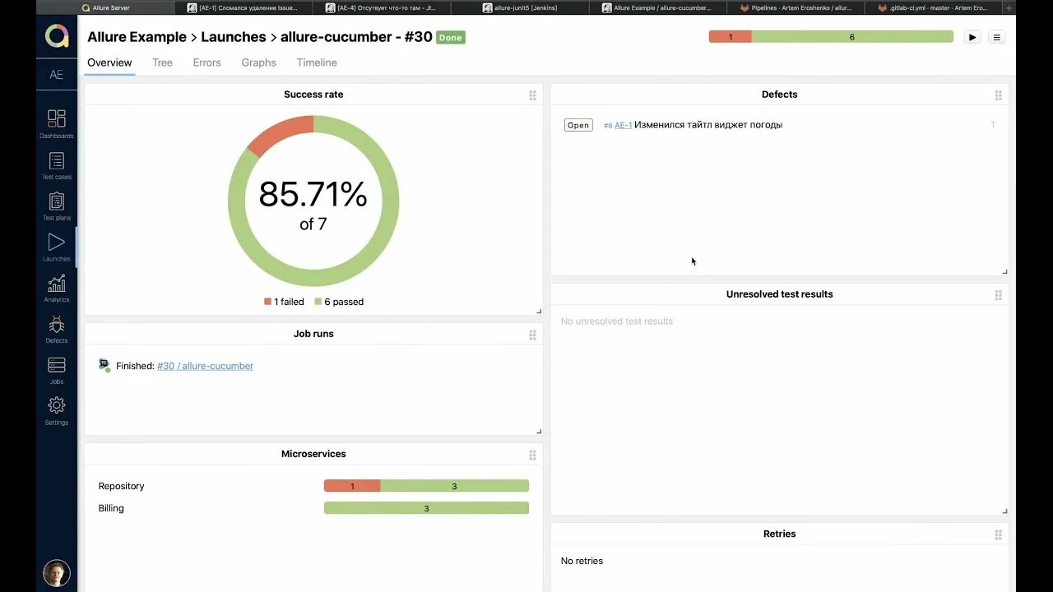Click the job status icon next to Finished

coord(104,365)
